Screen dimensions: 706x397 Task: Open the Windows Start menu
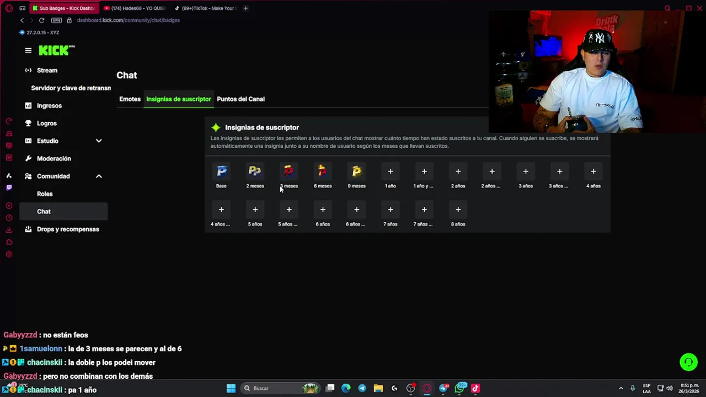[231, 388]
